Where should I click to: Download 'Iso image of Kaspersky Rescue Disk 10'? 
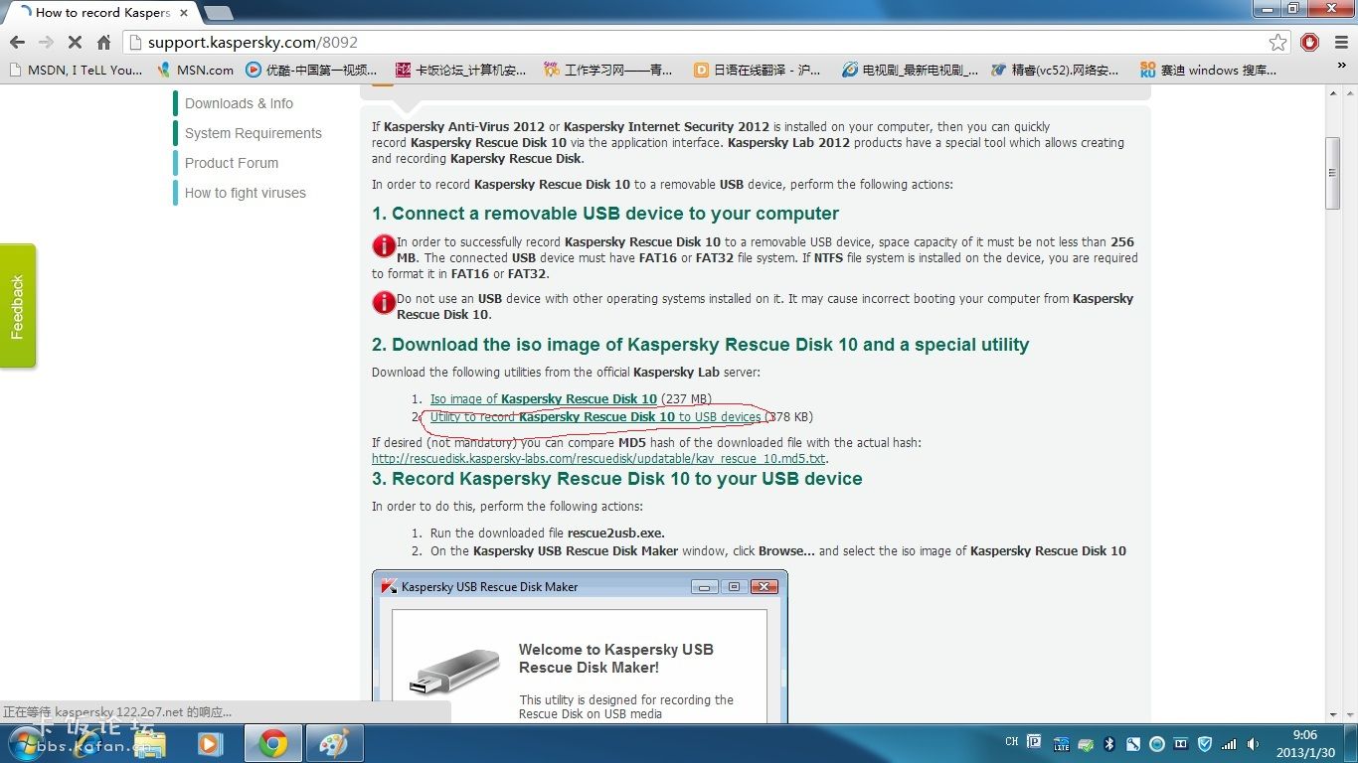coord(543,399)
